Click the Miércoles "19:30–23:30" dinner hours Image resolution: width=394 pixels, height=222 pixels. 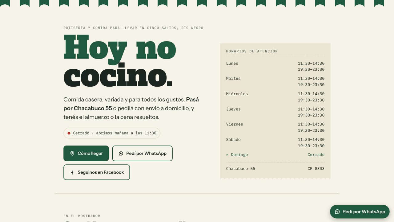[x=311, y=100]
